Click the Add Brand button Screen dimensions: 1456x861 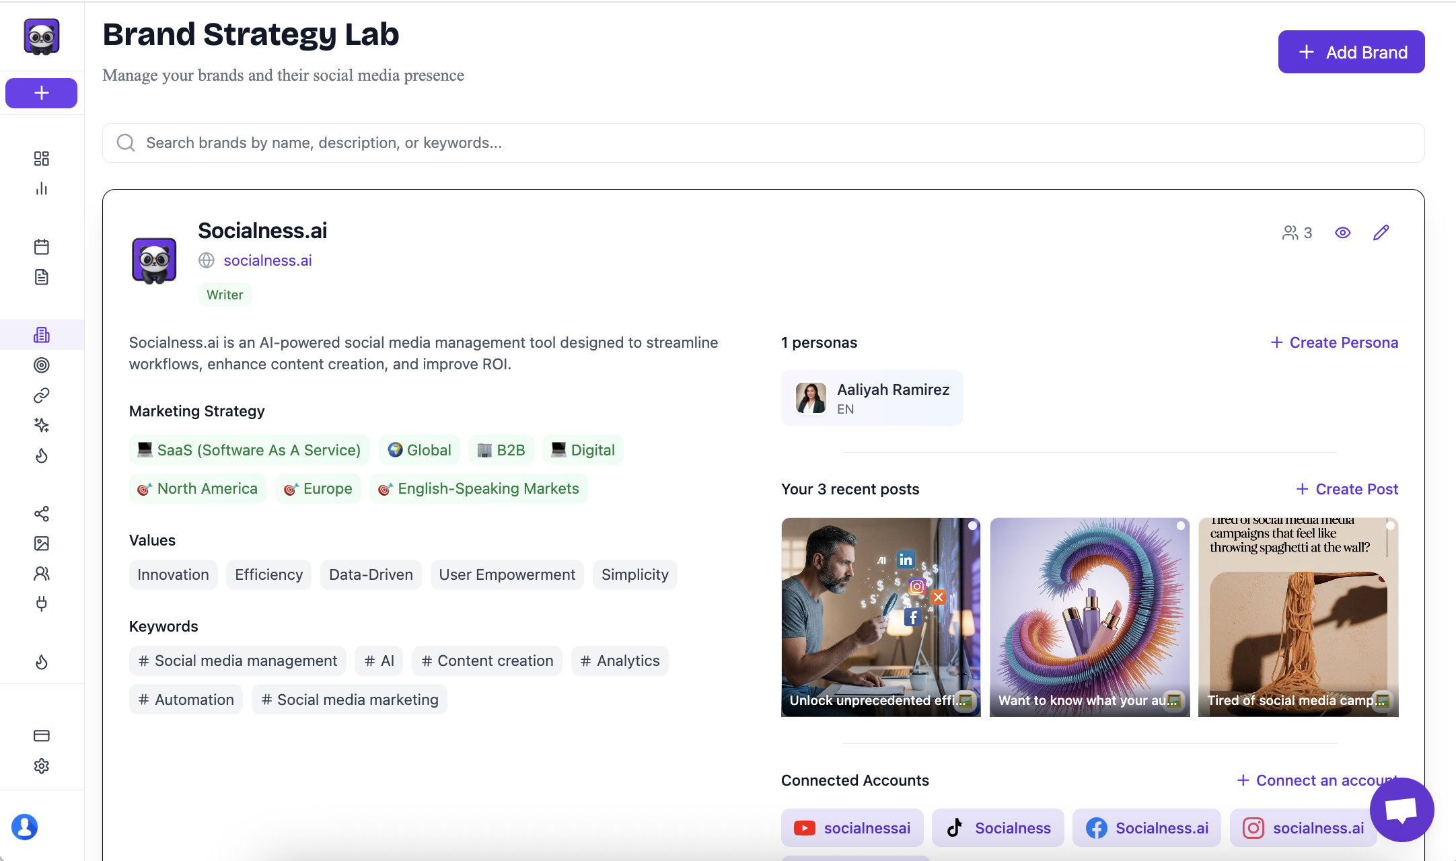coord(1351,52)
